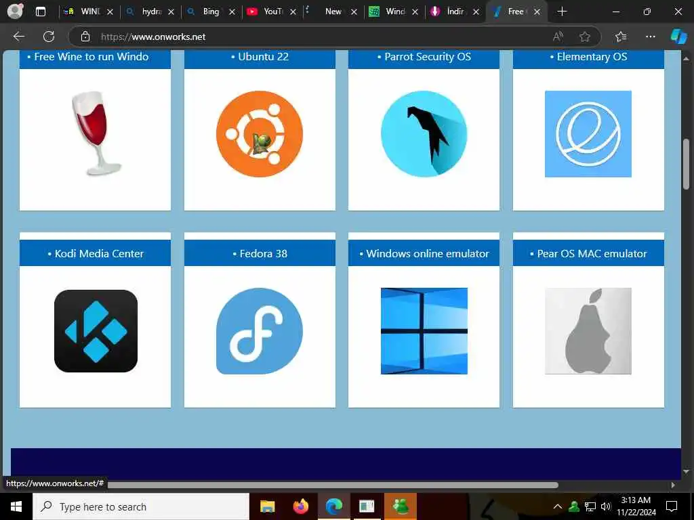
Task: Start the Windows online emulator image
Action: [424, 330]
